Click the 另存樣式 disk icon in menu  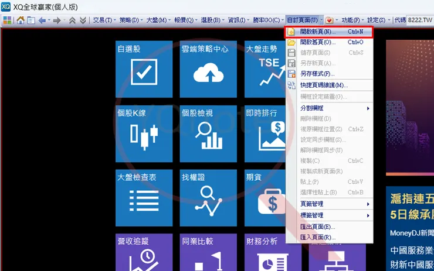[x=291, y=74]
